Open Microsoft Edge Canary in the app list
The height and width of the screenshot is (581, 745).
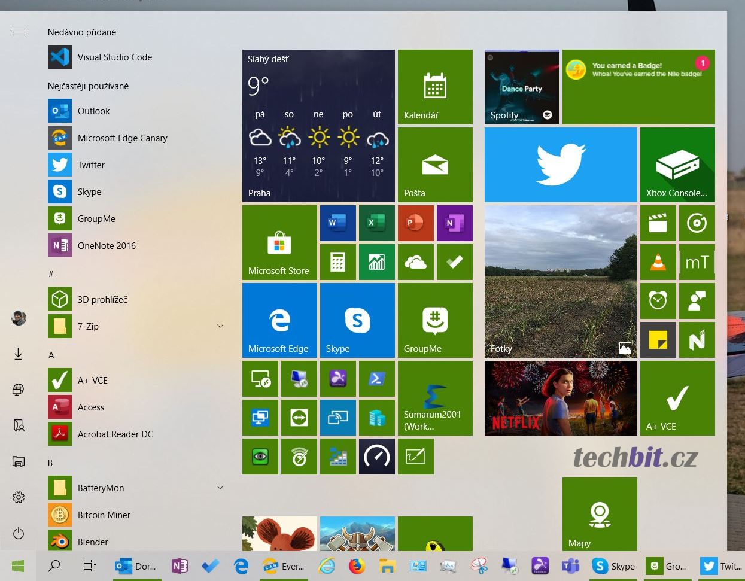(x=136, y=138)
